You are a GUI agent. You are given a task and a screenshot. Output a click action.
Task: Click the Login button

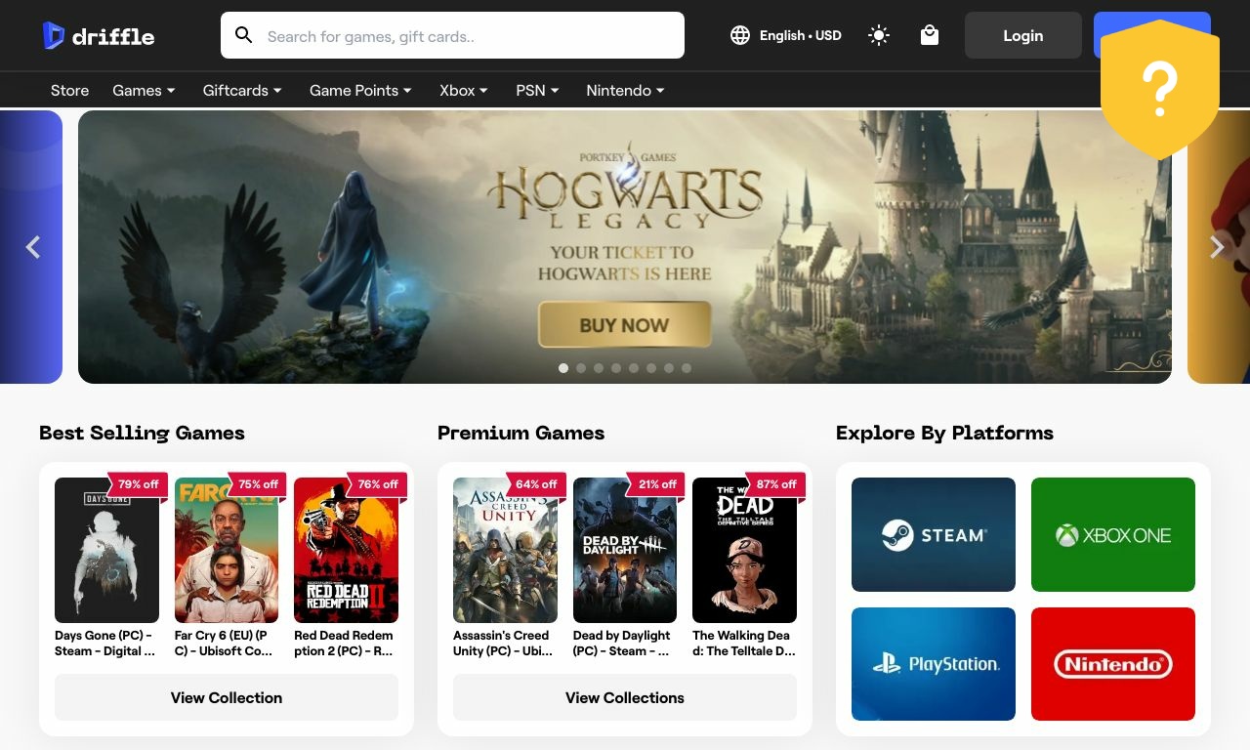[x=1022, y=35]
